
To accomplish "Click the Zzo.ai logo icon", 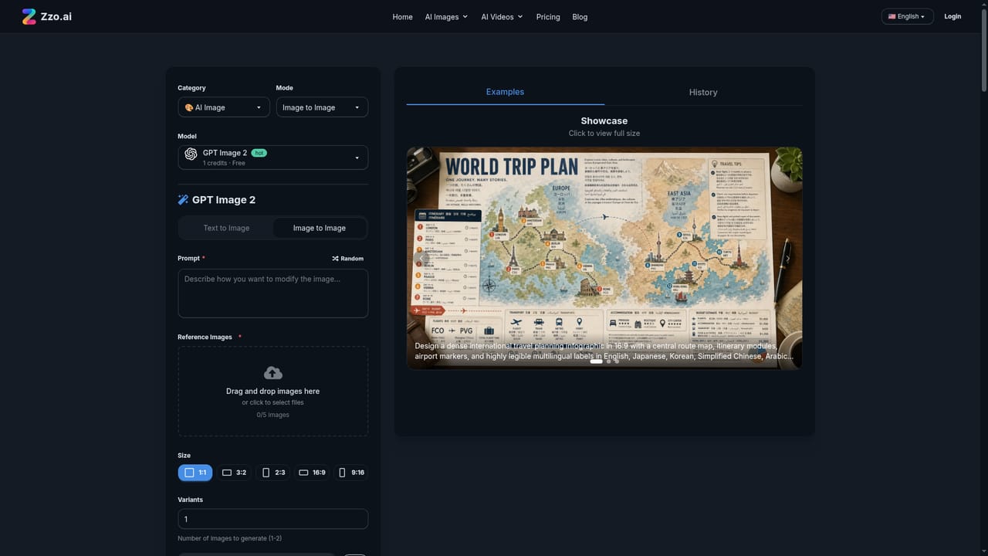I will pyautogui.click(x=29, y=16).
